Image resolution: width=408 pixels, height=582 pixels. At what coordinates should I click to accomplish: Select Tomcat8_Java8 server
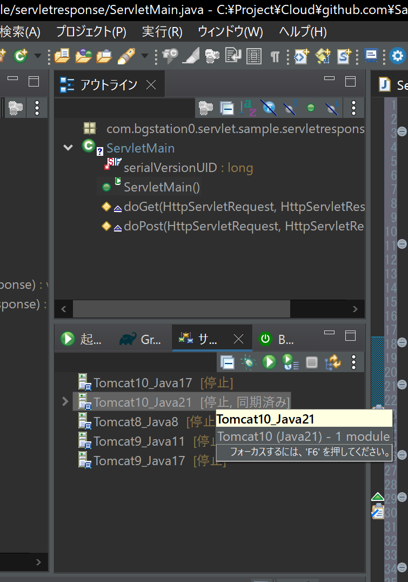pos(146,422)
